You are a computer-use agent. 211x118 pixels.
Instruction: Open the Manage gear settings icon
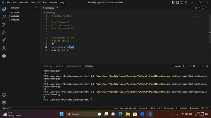click(x=4, y=103)
